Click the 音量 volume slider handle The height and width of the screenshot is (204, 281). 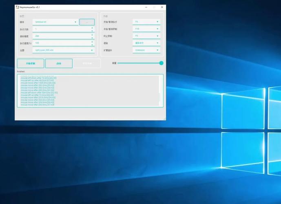(x=162, y=63)
